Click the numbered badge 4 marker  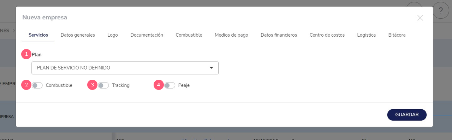coord(159,85)
